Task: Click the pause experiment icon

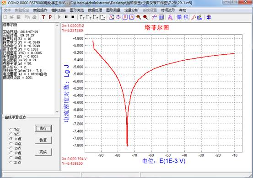Action: pos(66,17)
